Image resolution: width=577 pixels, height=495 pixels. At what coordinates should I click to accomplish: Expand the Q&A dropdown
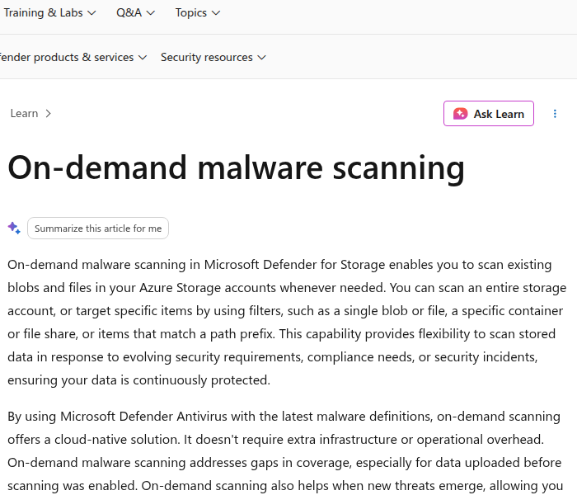(135, 13)
